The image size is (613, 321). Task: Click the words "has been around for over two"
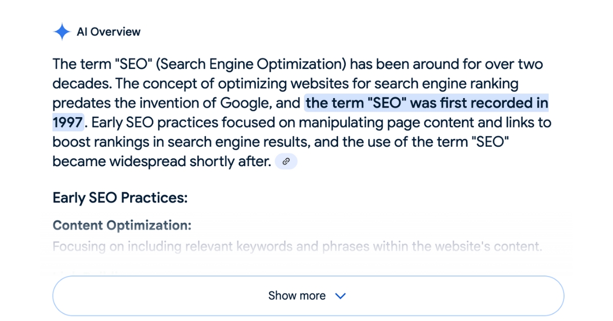point(447,64)
